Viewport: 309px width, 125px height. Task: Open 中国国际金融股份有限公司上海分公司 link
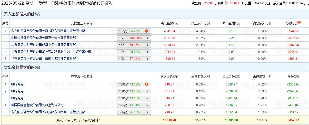[37, 105]
